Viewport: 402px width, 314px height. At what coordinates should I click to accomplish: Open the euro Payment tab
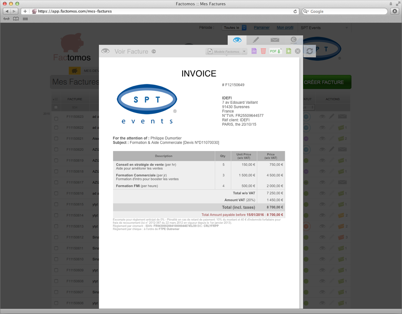293,40
